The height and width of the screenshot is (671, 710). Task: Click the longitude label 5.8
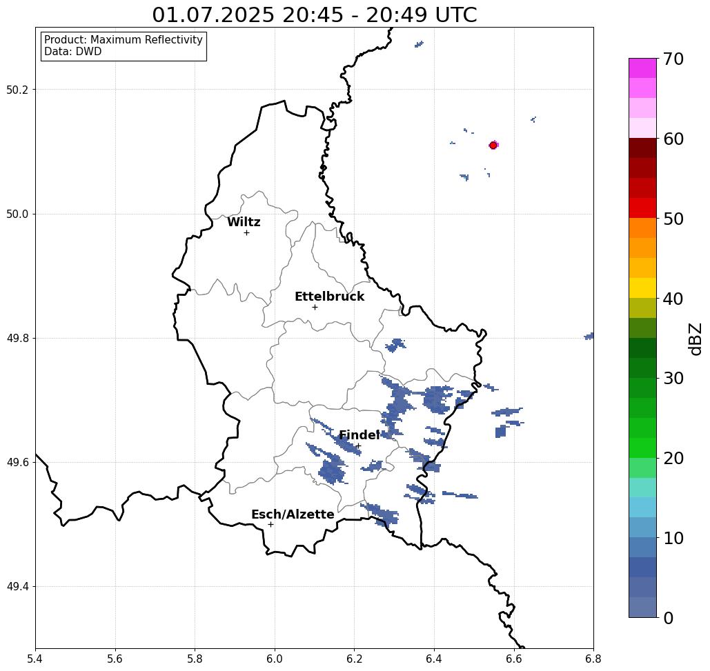(195, 659)
